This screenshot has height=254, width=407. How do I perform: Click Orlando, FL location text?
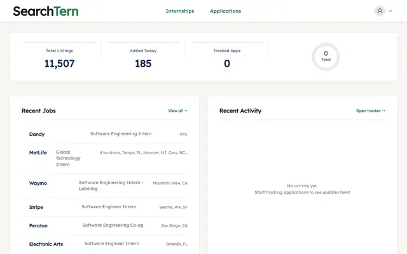coord(177,244)
